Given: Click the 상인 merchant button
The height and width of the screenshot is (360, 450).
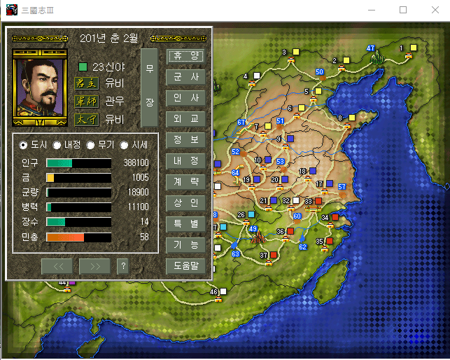Looking at the screenshot, I should point(185,203).
